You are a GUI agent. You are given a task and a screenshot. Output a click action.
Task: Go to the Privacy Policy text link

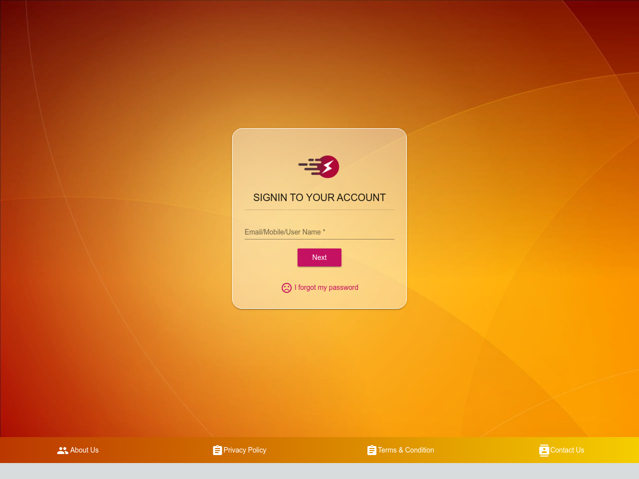click(x=245, y=450)
